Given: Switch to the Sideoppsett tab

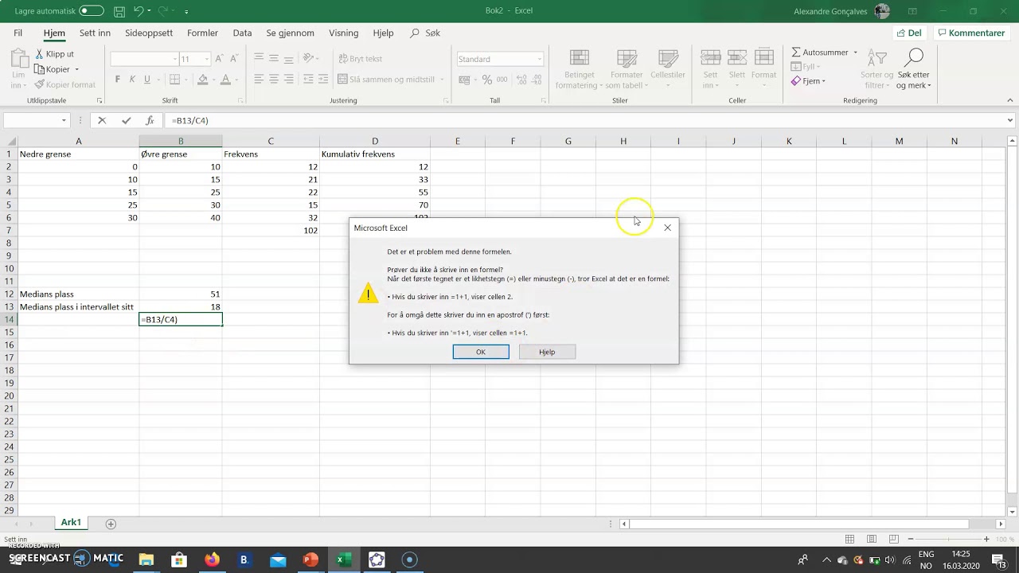Looking at the screenshot, I should [x=150, y=33].
